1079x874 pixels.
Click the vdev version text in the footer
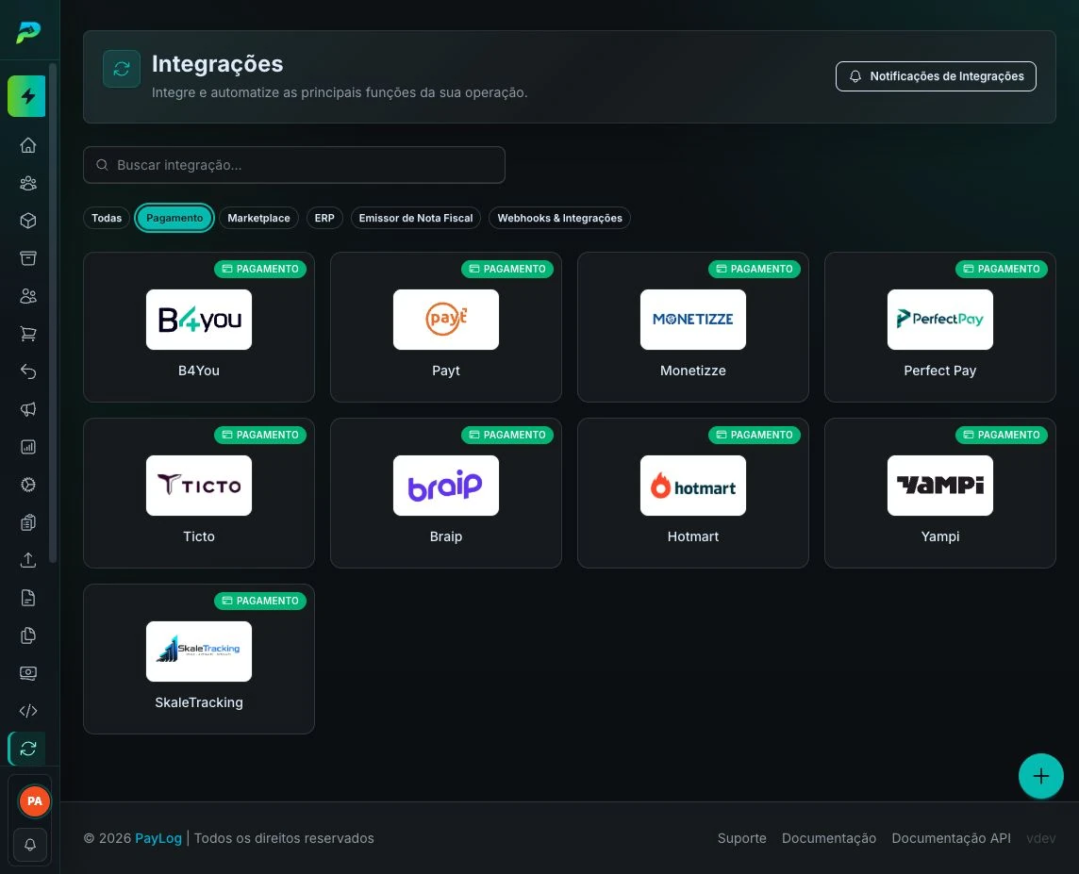[x=1040, y=838]
